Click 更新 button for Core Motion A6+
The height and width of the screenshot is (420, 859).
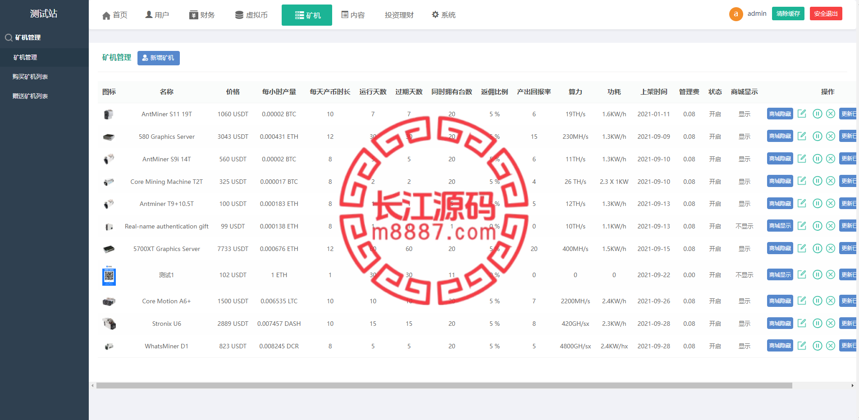(848, 301)
